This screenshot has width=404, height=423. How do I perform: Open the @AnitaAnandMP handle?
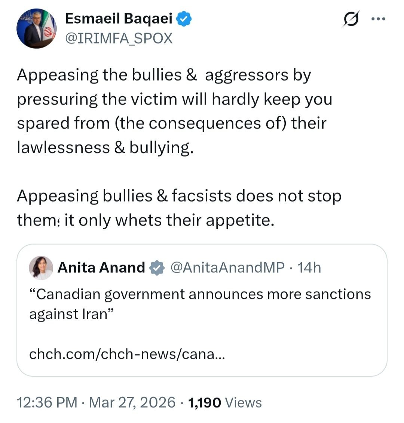point(227,268)
